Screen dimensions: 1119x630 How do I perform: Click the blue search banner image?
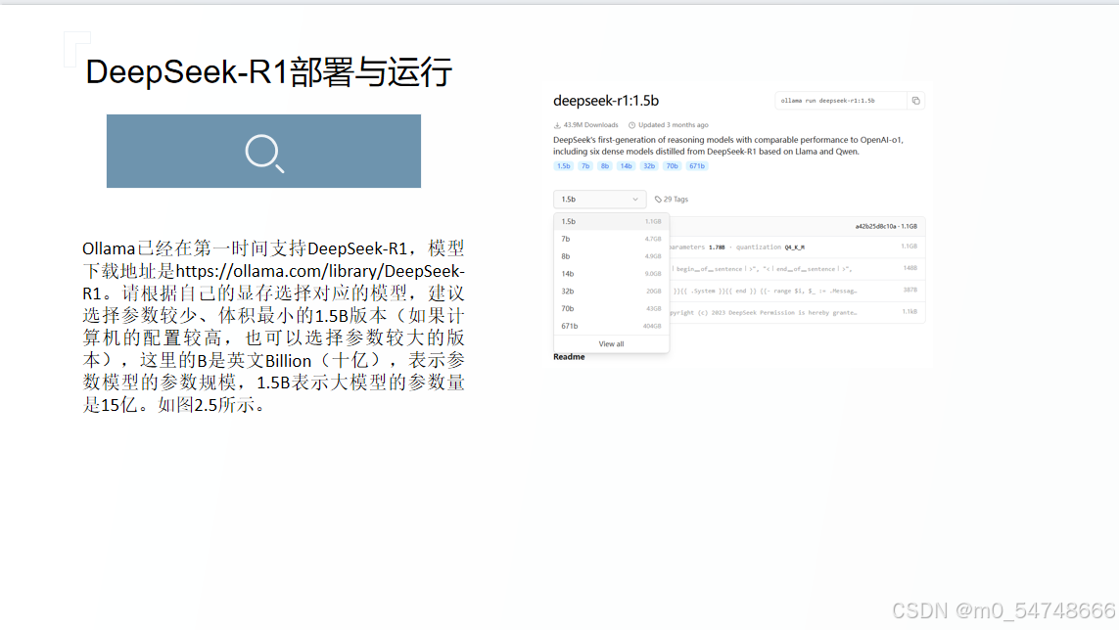[263, 152]
